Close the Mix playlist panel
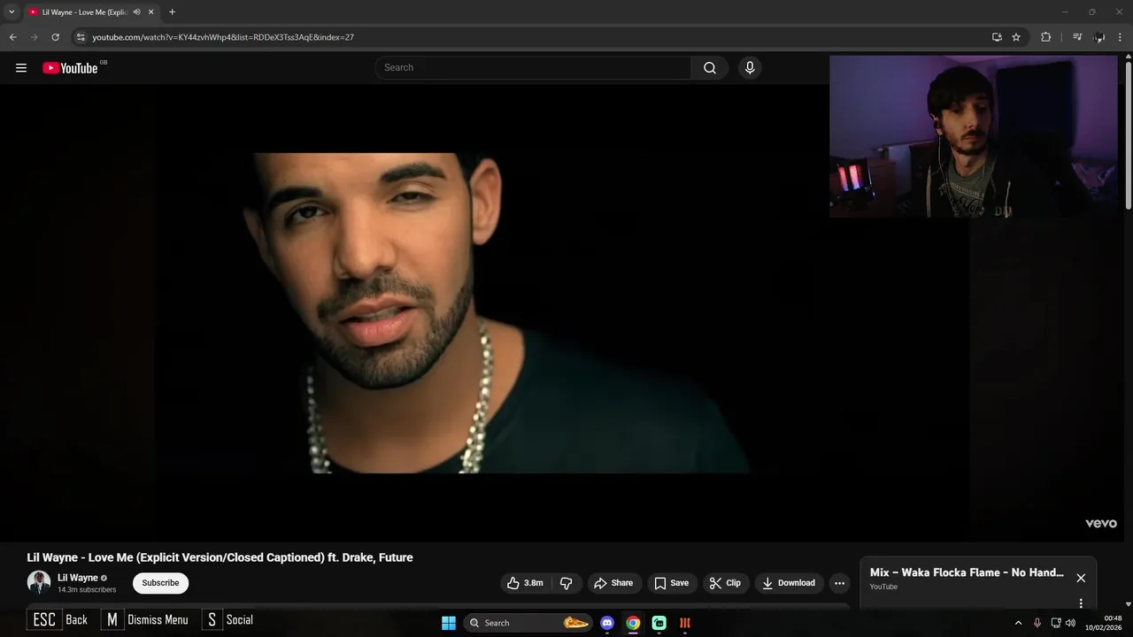 tap(1081, 578)
